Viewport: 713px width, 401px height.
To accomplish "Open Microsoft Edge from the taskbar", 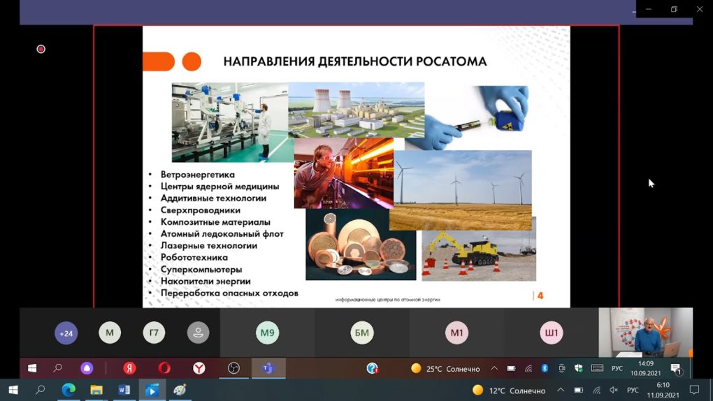I will [69, 390].
